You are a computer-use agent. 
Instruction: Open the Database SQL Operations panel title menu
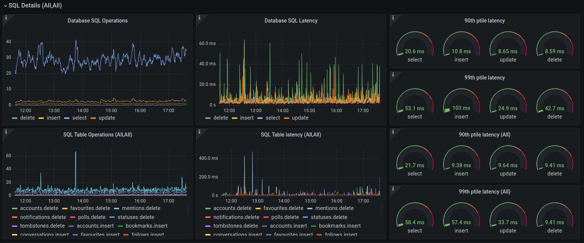click(97, 21)
